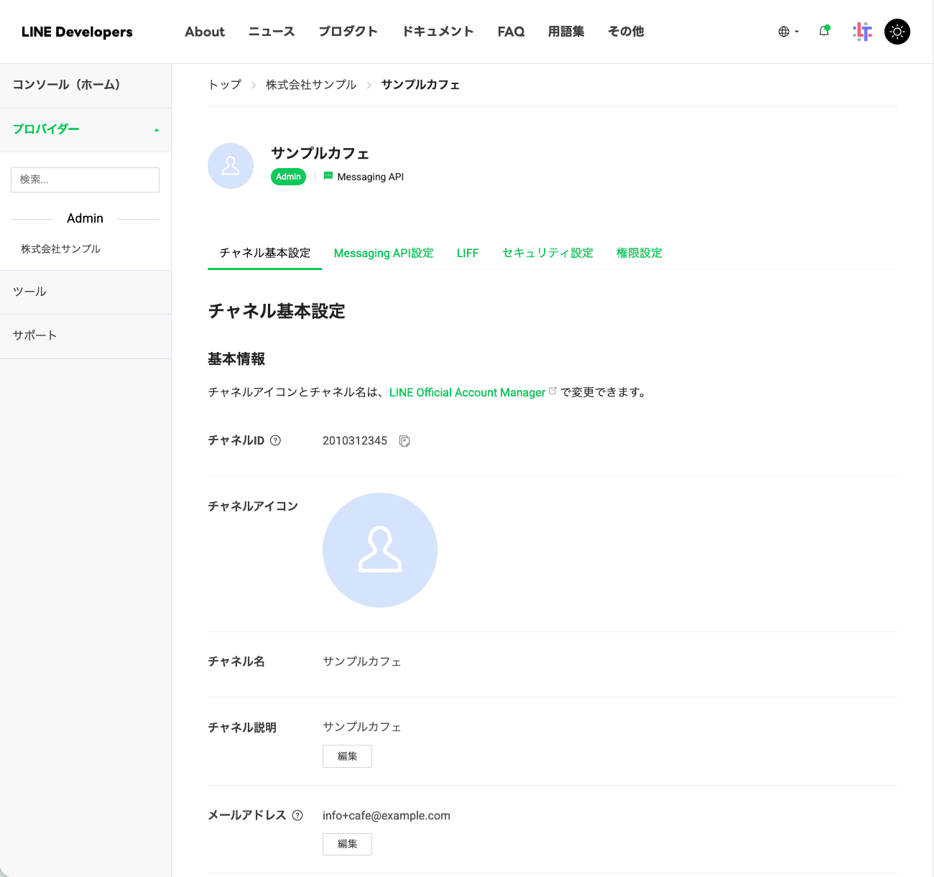Click the LINE Developers logo
This screenshot has height=877, width=934.
click(x=77, y=32)
